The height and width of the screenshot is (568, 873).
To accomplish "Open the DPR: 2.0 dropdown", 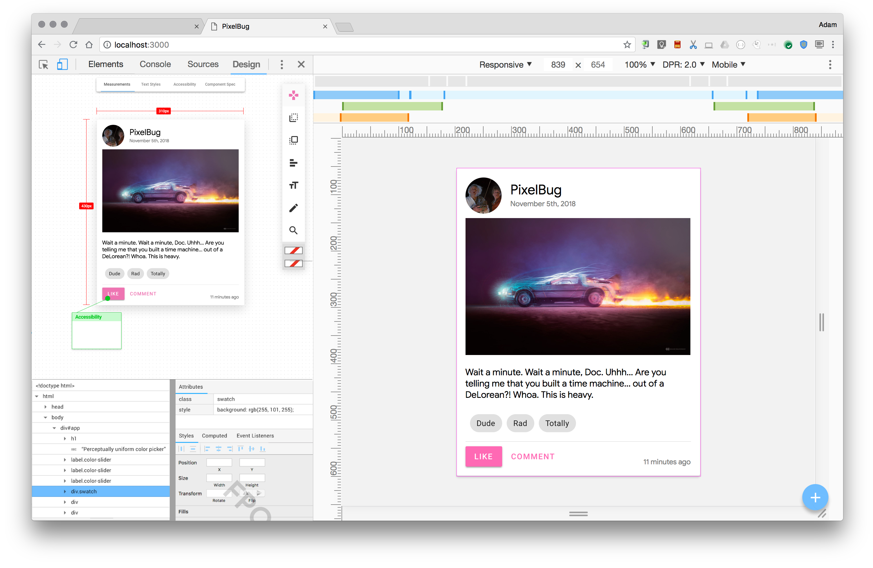I will click(x=683, y=65).
